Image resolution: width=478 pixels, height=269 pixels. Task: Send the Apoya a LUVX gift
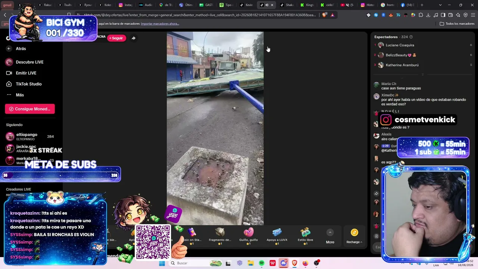point(277,236)
